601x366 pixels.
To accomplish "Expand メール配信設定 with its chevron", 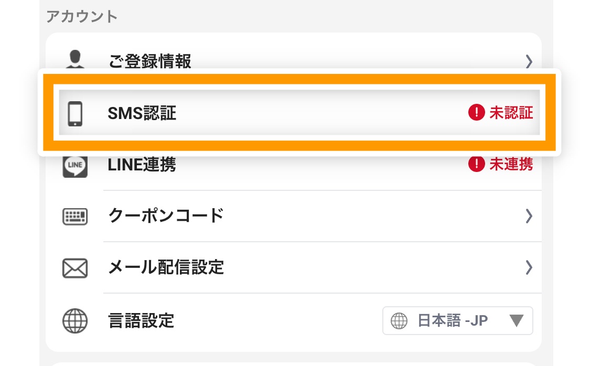I will pyautogui.click(x=530, y=268).
